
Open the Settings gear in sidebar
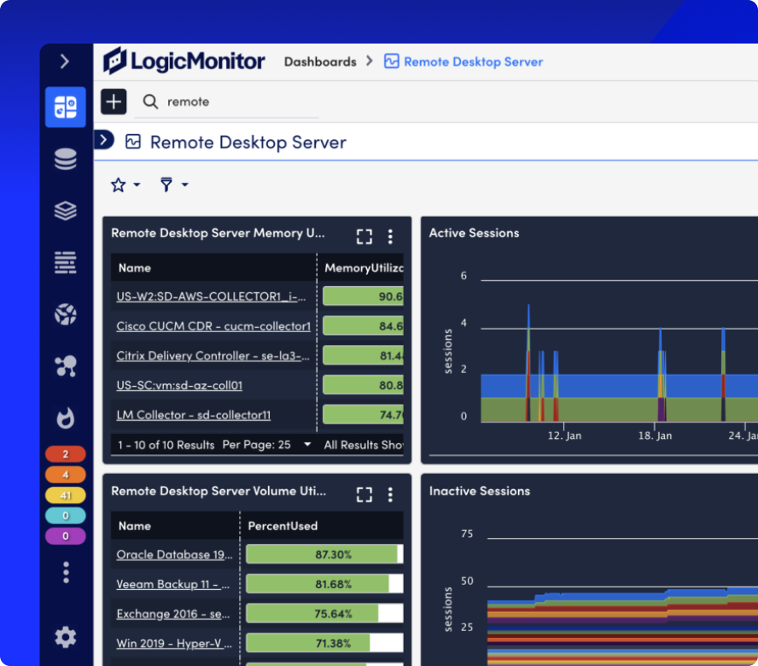tap(65, 637)
